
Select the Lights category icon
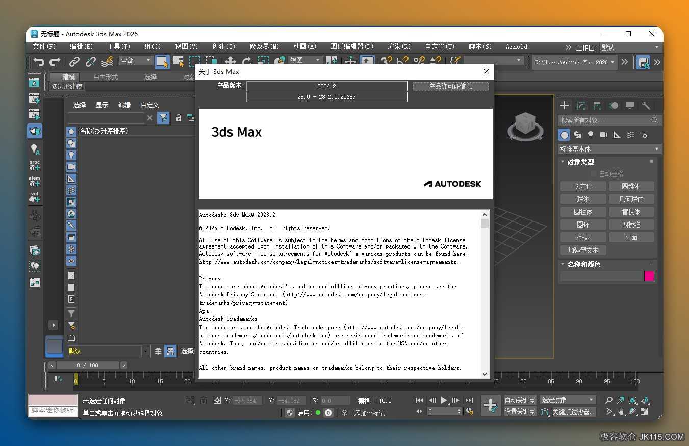(591, 135)
